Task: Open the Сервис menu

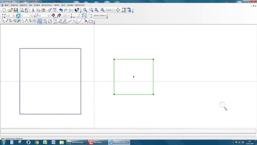Action: 57,5
